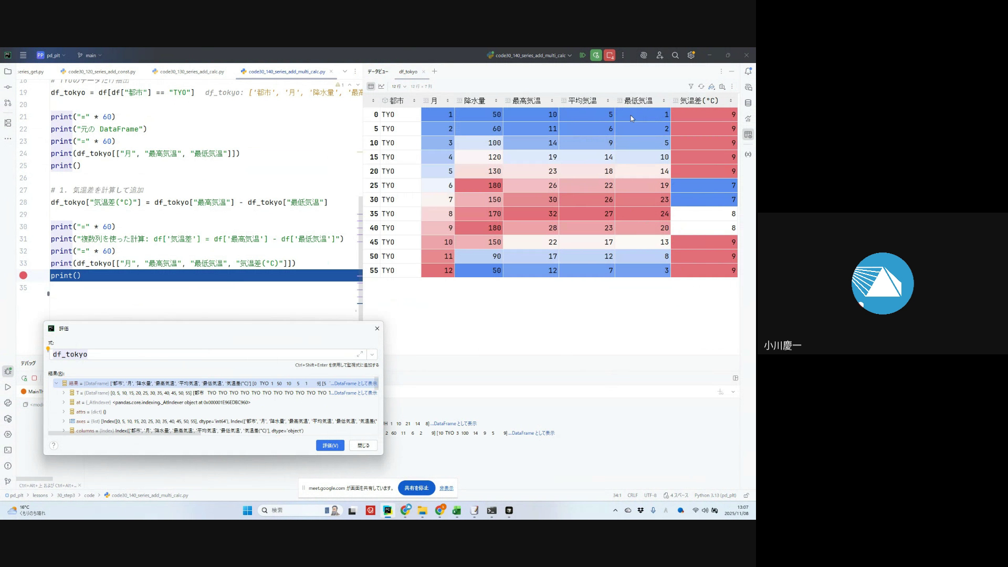
Task: Open the Git version control sidebar icon
Action: (8, 481)
